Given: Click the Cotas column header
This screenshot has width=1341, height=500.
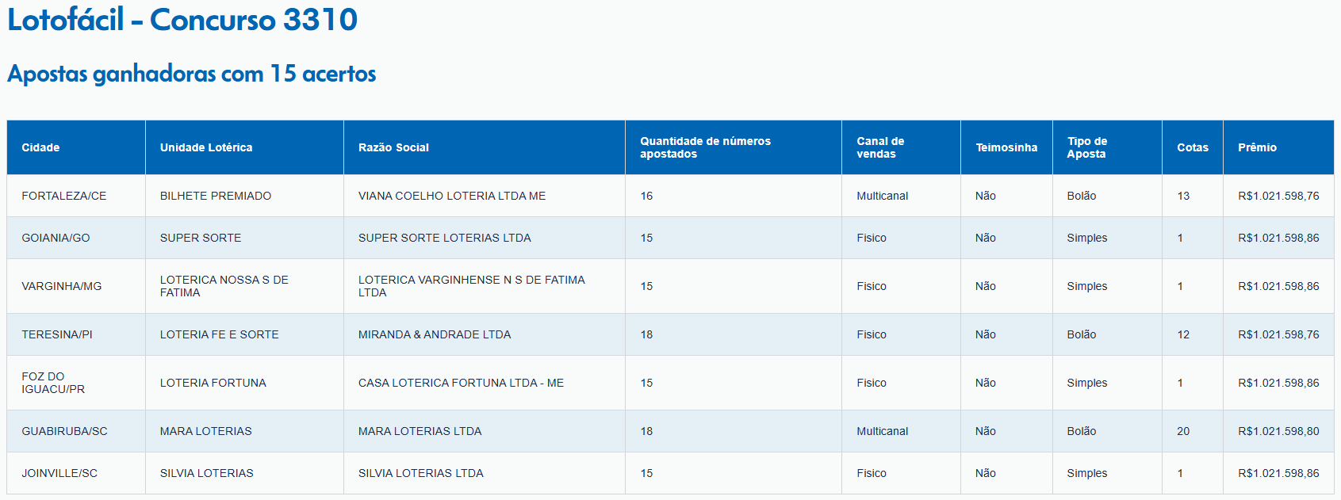Looking at the screenshot, I should coord(1193,147).
